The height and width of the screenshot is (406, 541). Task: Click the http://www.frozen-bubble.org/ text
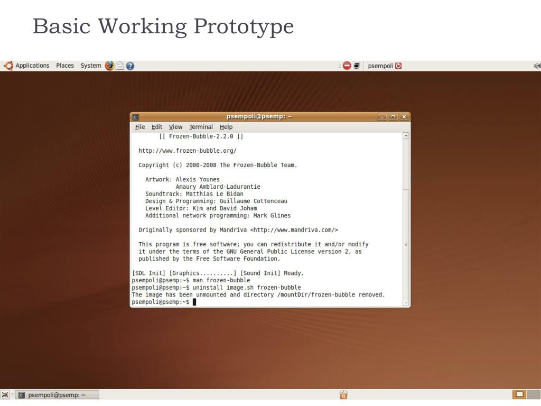click(x=188, y=151)
